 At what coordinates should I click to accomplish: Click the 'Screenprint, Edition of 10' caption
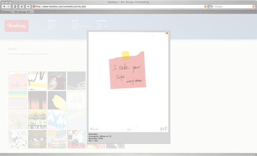100,136
